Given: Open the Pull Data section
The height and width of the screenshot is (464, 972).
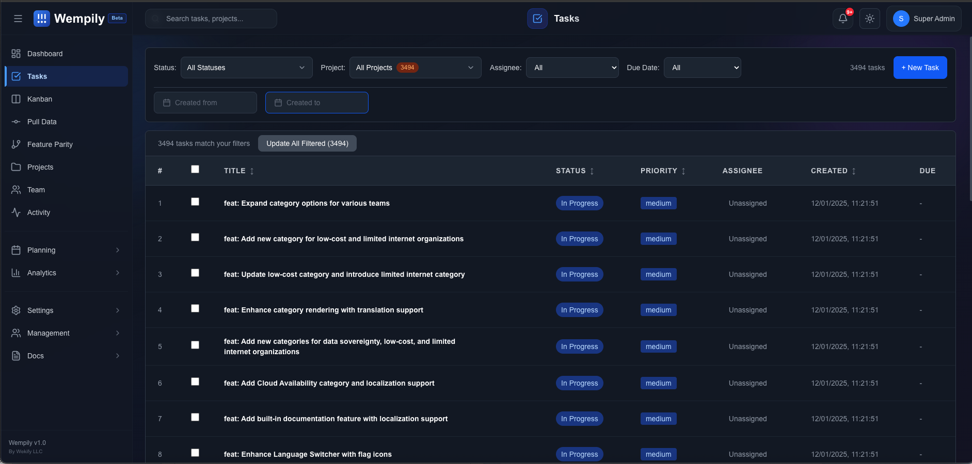Looking at the screenshot, I should coord(42,122).
